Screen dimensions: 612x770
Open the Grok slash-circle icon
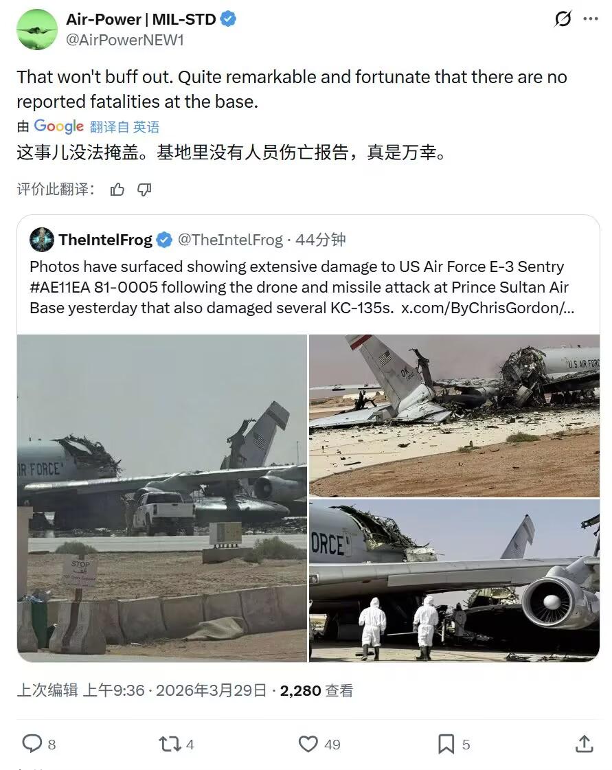coord(563,19)
